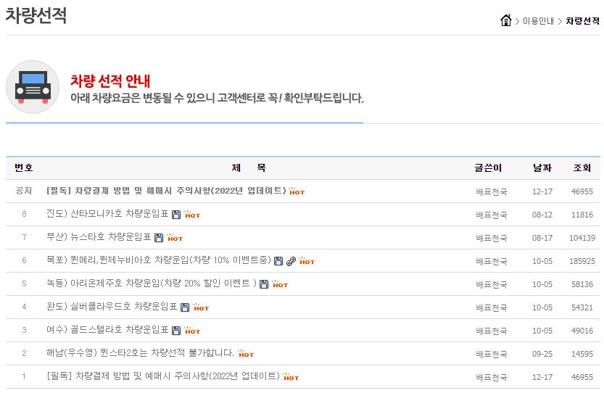Viewport: 604px width, 393px height.
Task: Click view count 185925
Action: coord(582,261)
